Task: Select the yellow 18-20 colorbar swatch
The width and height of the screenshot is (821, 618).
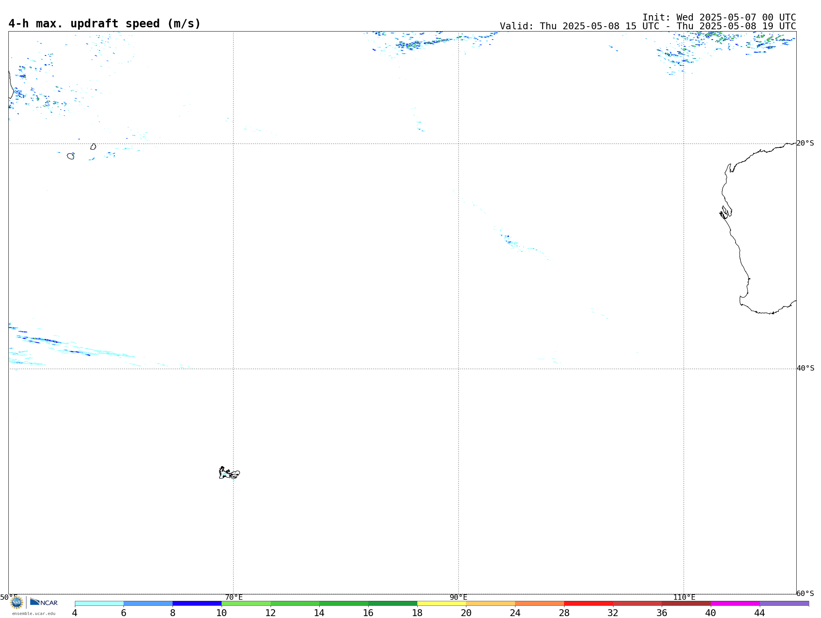Action: pyautogui.click(x=442, y=604)
